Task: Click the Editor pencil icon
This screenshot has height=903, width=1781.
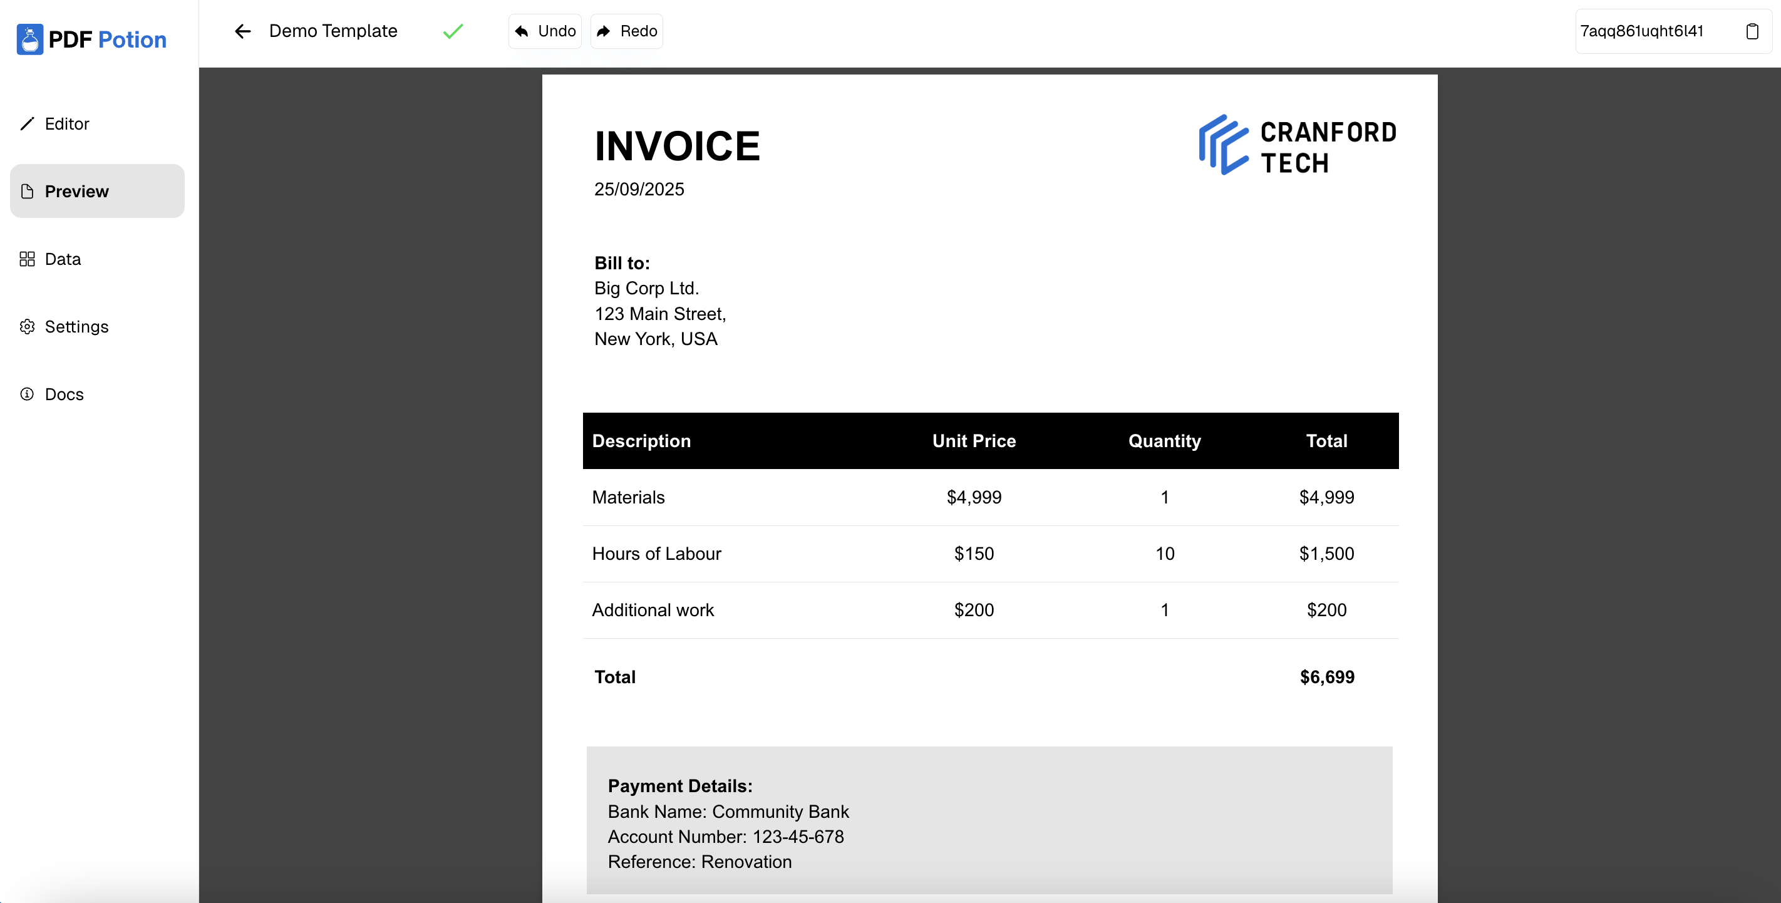Action: [x=27, y=124]
